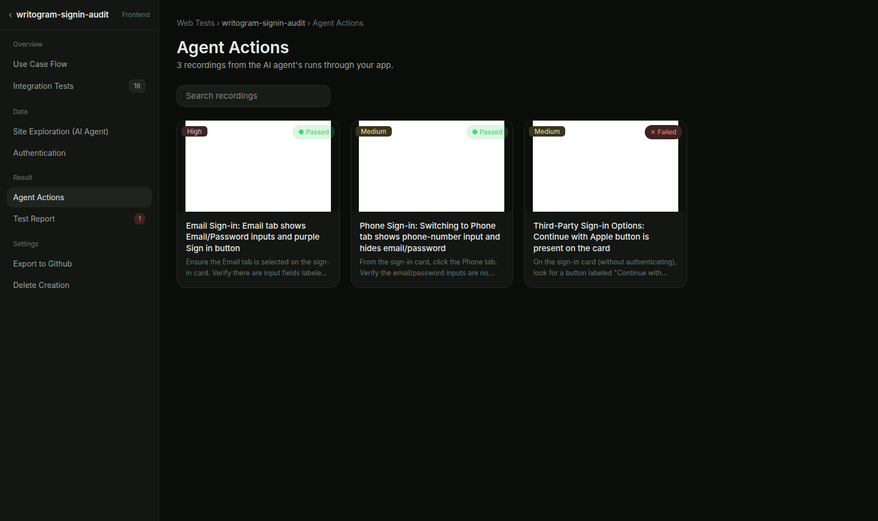The height and width of the screenshot is (521, 878).
Task: Focus the Search recordings field
Action: point(254,96)
